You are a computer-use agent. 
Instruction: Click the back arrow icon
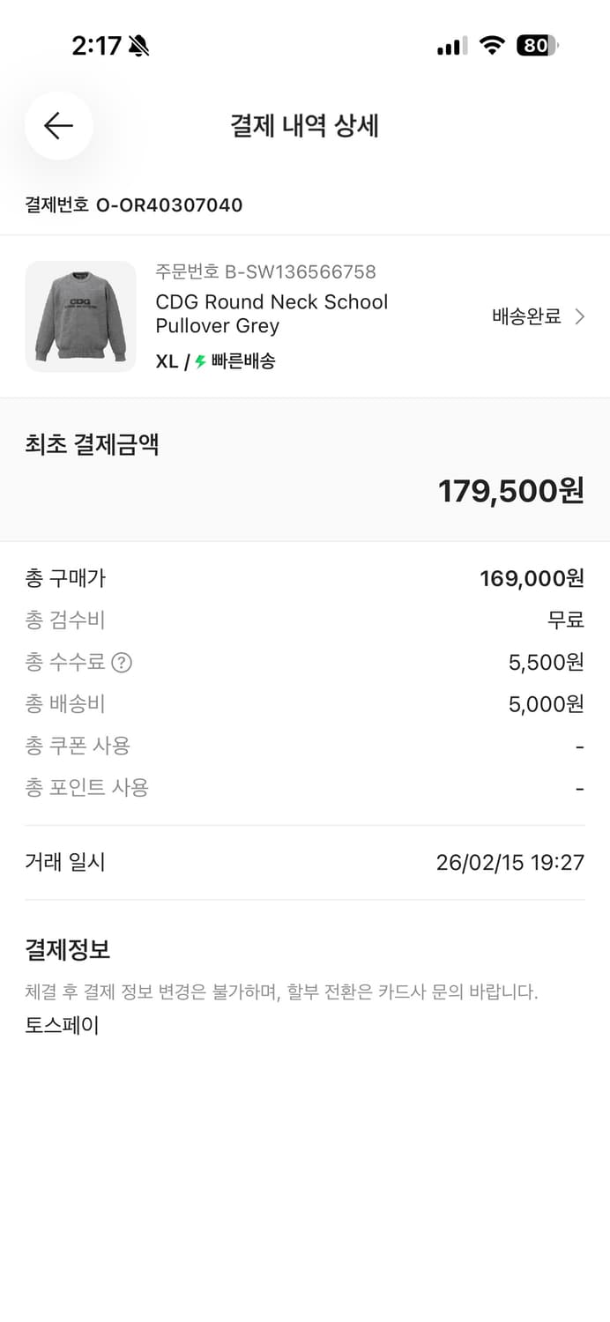(x=58, y=126)
